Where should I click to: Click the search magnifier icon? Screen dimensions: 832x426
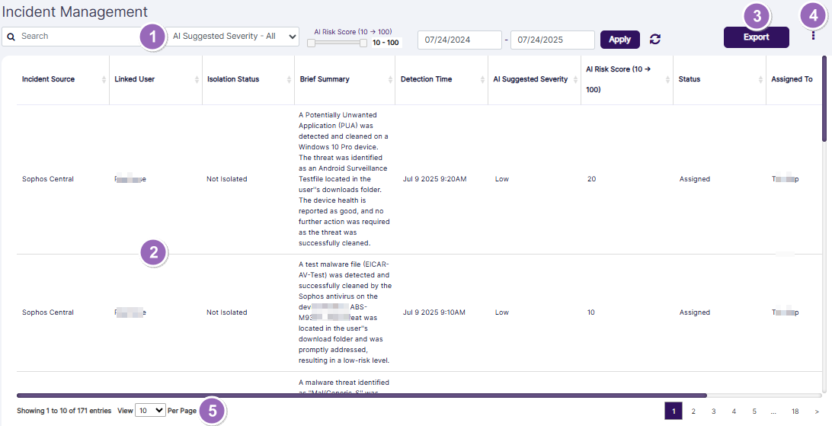pyautogui.click(x=11, y=37)
